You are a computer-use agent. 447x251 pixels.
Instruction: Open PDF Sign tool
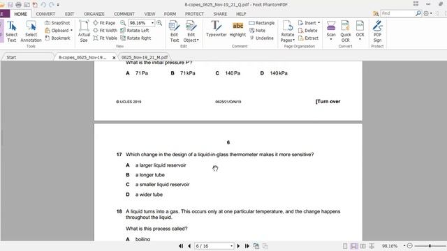pyautogui.click(x=377, y=31)
